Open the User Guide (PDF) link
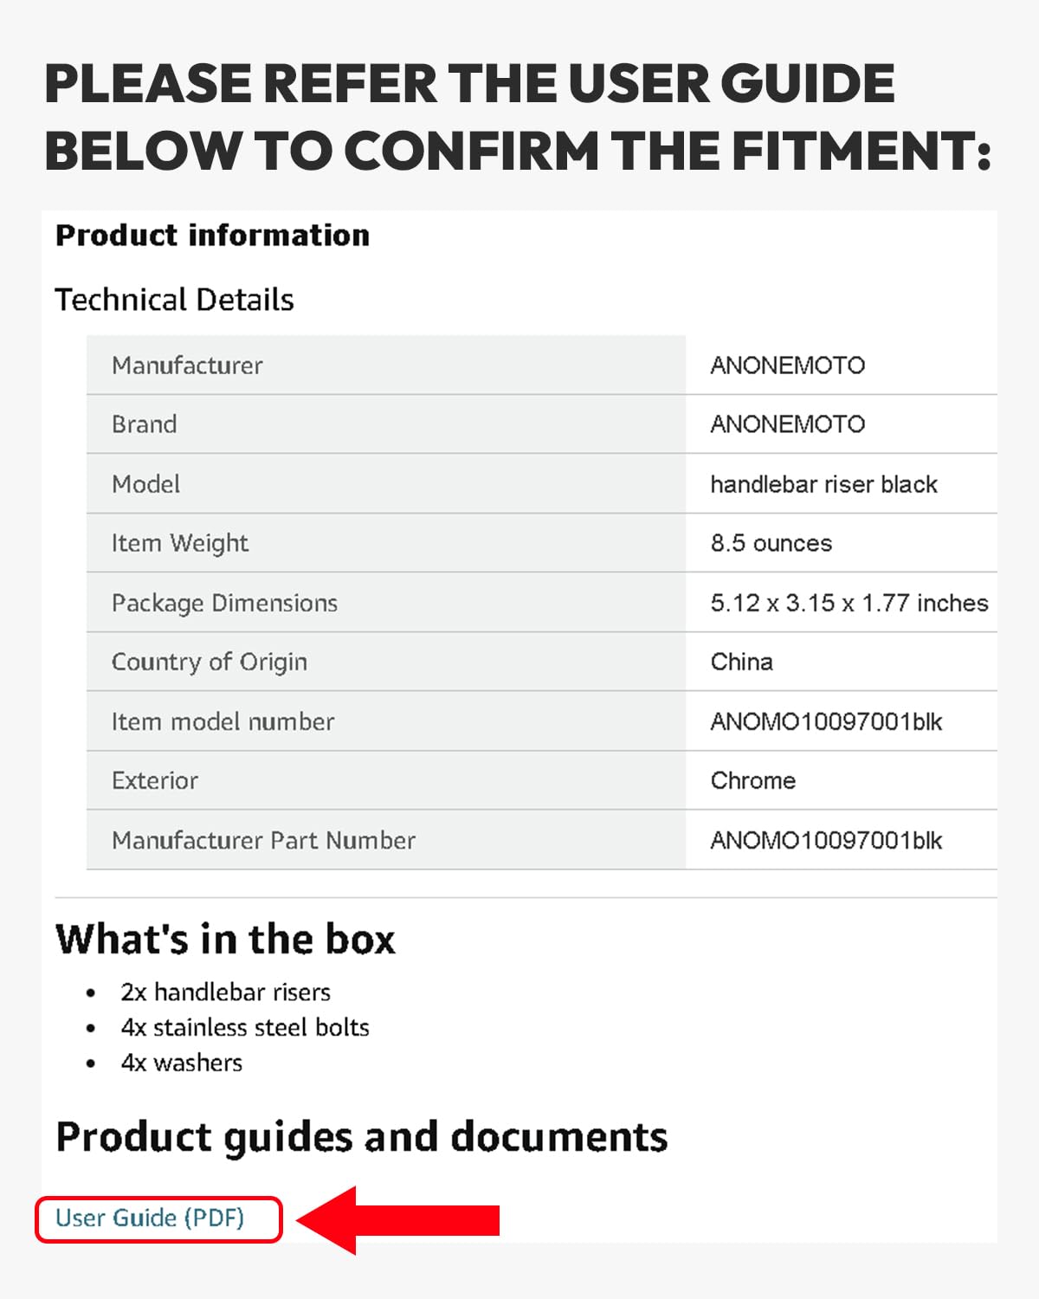 tap(150, 1218)
